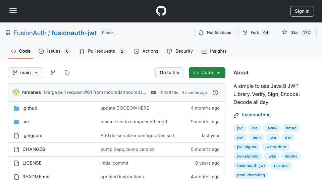Image resolution: width=322 pixels, height=181 pixels.
Task: Open 'initial commit' message link
Action: coord(114,163)
